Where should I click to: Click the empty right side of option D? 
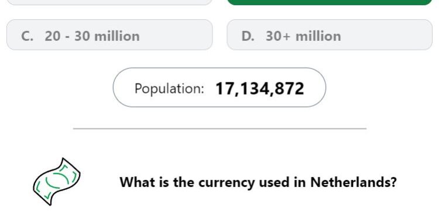[x=386, y=35]
